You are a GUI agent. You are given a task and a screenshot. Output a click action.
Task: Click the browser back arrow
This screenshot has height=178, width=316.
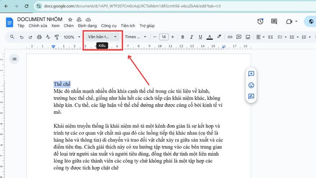[6, 6]
